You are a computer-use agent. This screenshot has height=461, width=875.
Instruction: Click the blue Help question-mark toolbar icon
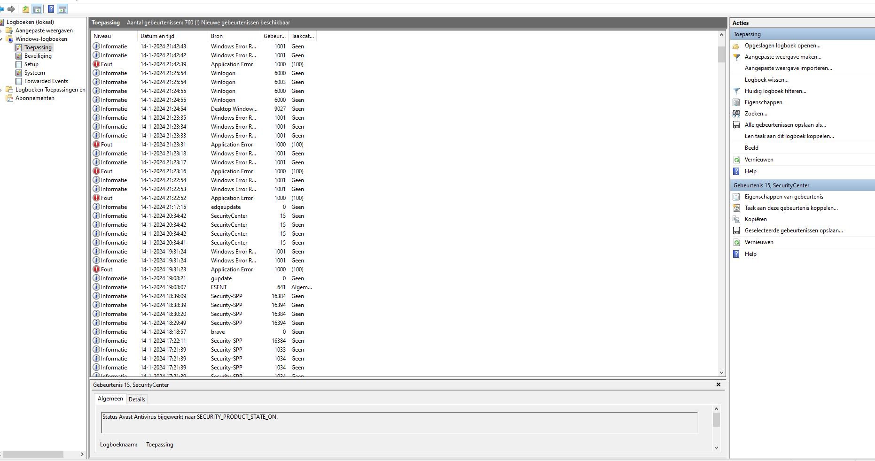[x=51, y=9]
